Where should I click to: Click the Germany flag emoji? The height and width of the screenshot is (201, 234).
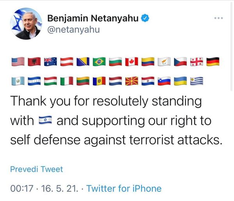[x=213, y=62]
